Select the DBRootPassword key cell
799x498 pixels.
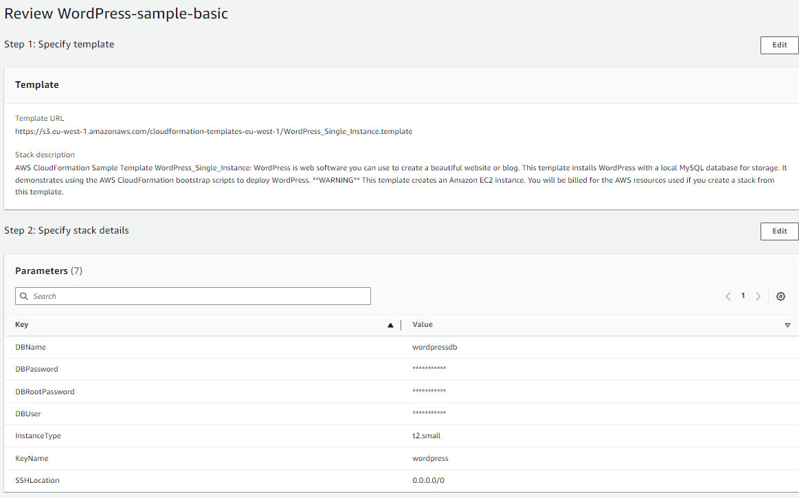point(45,392)
